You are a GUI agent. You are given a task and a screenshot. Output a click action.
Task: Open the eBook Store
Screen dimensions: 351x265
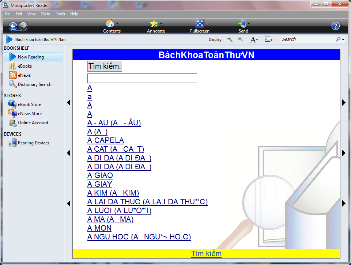[29, 105]
